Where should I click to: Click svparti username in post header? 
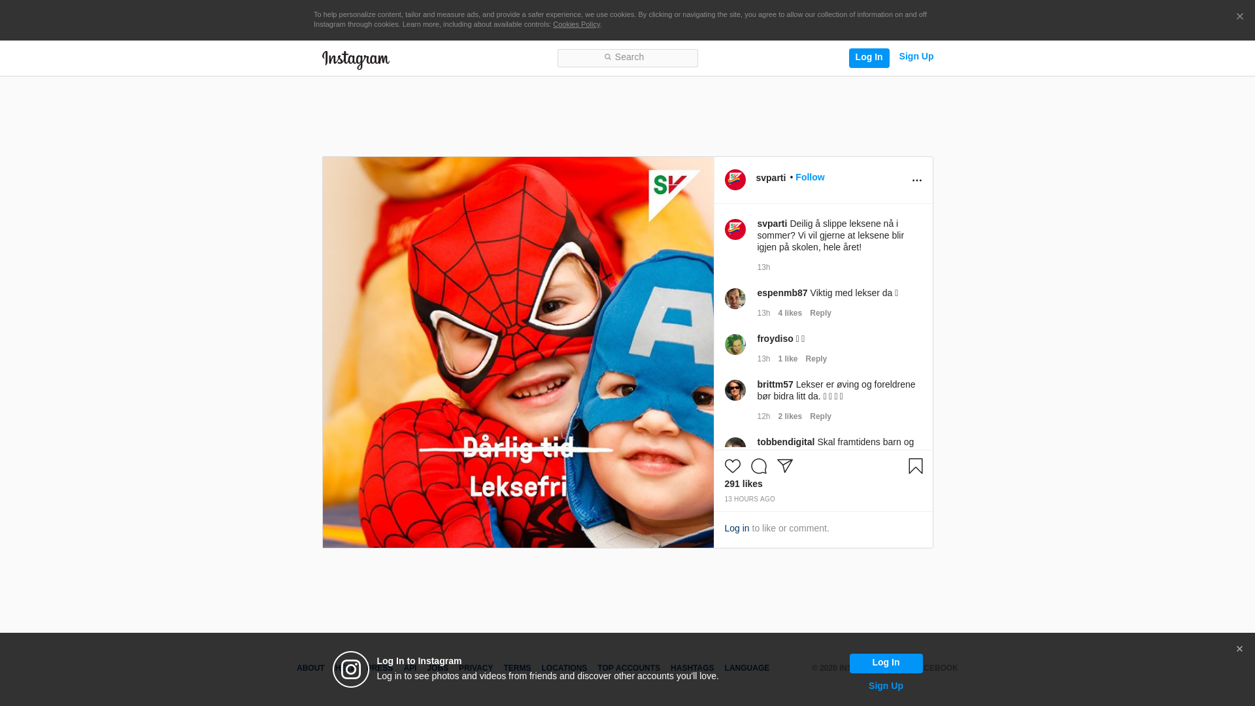click(771, 178)
